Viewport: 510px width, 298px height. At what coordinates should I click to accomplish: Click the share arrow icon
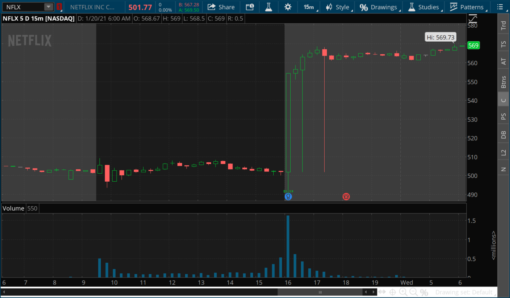[211, 7]
